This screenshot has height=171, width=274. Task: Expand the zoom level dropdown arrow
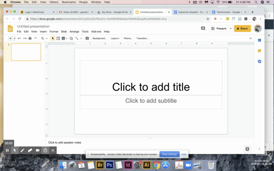pyautogui.click(x=47, y=38)
